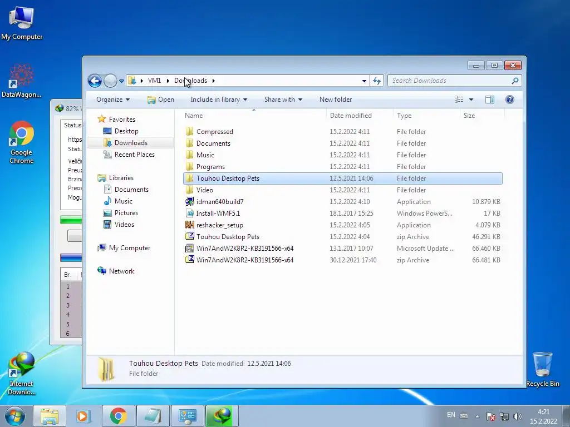The height and width of the screenshot is (427, 570).
Task: Open Recent Places in navigation pane
Action: [129, 155]
